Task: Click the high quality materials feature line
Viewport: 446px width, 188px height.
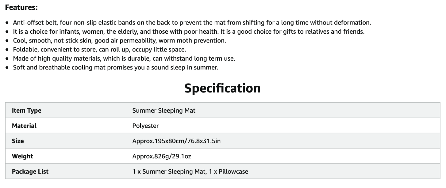Action: tap(124, 58)
